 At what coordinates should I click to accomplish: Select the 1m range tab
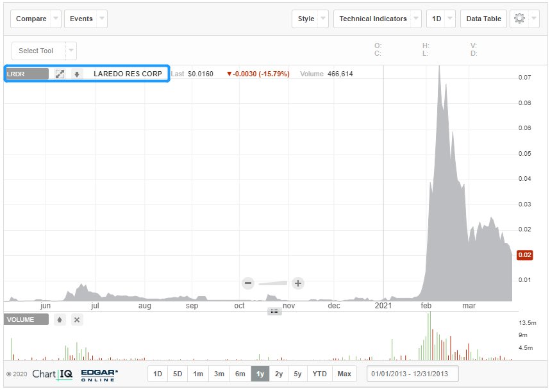coord(198,374)
